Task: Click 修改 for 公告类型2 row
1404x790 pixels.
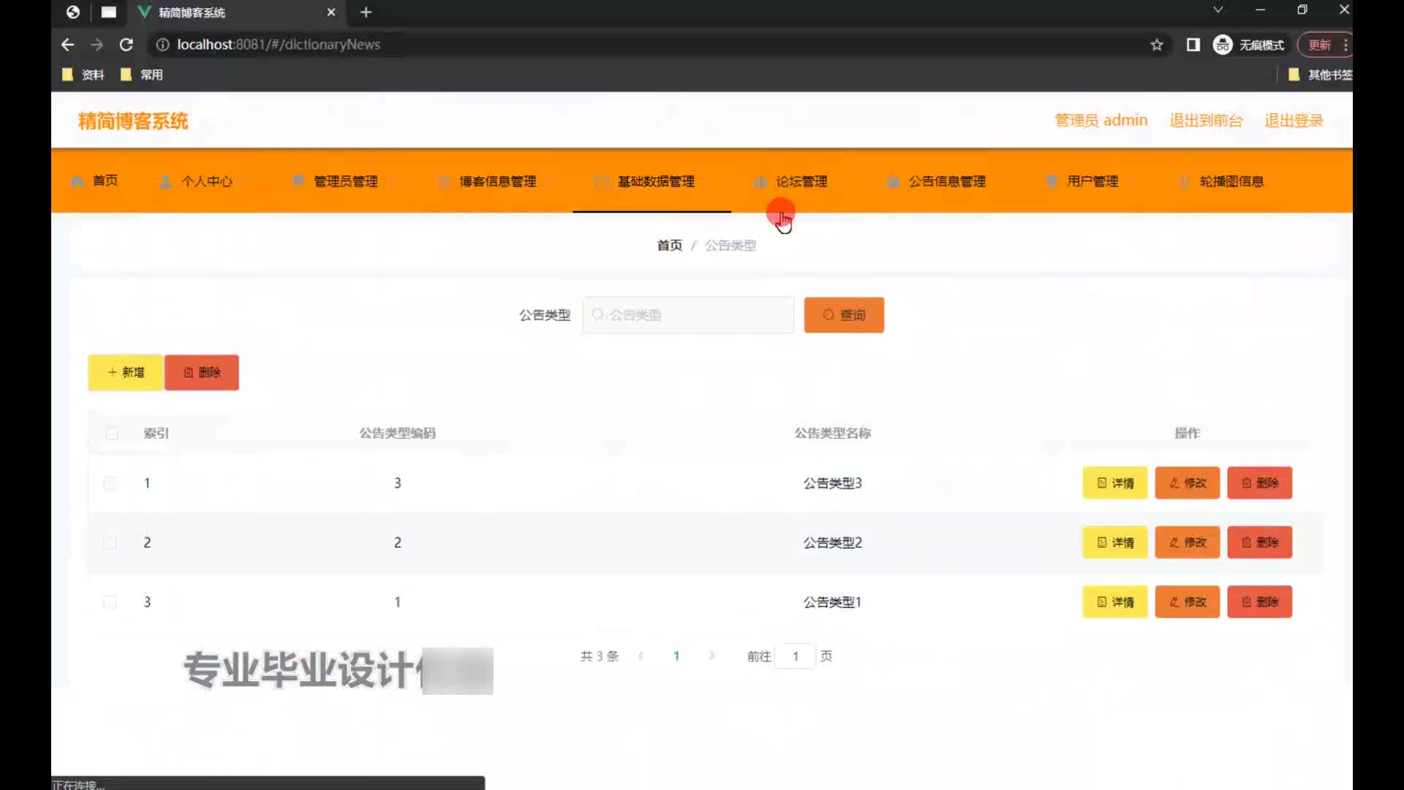Action: (x=1187, y=543)
